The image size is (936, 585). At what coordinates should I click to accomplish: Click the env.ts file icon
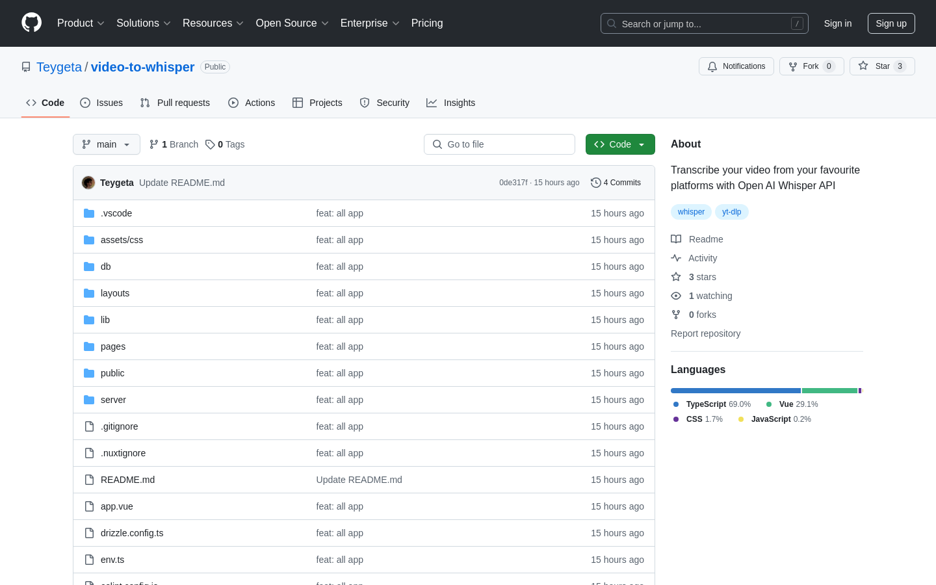pos(89,560)
